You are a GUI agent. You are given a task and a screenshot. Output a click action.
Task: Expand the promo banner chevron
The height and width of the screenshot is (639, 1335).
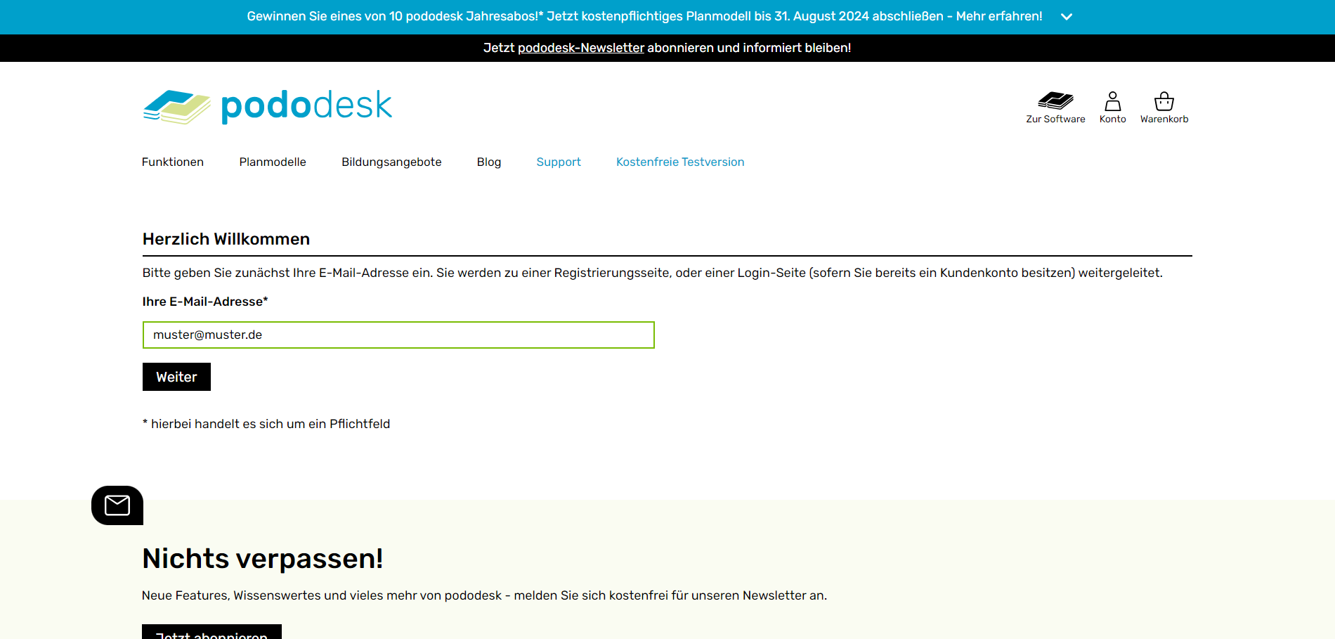click(1067, 17)
